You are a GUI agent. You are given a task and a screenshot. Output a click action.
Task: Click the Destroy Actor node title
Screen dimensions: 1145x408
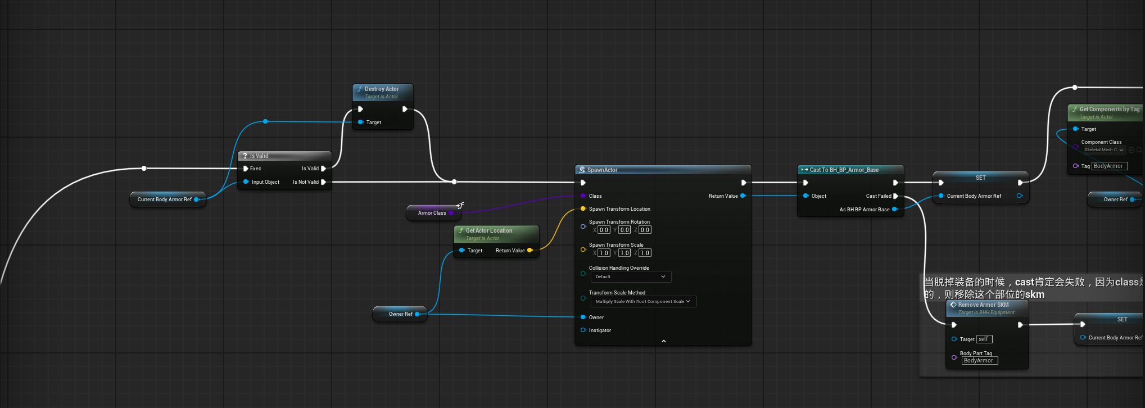point(381,89)
